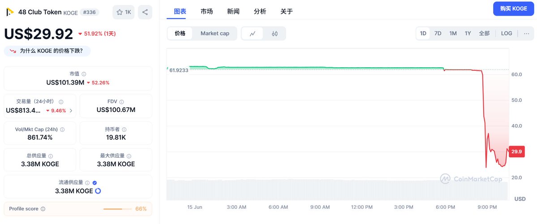The image size is (537, 224).
Task: Select the Market cap chart toggle
Action: point(215,34)
